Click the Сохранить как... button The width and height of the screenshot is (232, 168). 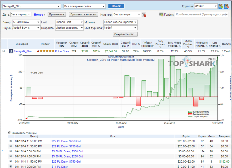pyautogui.click(x=125, y=34)
